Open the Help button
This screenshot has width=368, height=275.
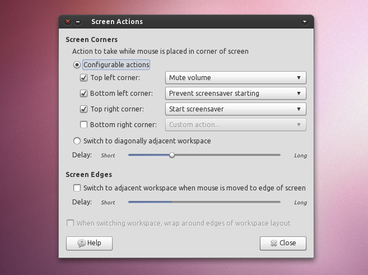(x=89, y=243)
